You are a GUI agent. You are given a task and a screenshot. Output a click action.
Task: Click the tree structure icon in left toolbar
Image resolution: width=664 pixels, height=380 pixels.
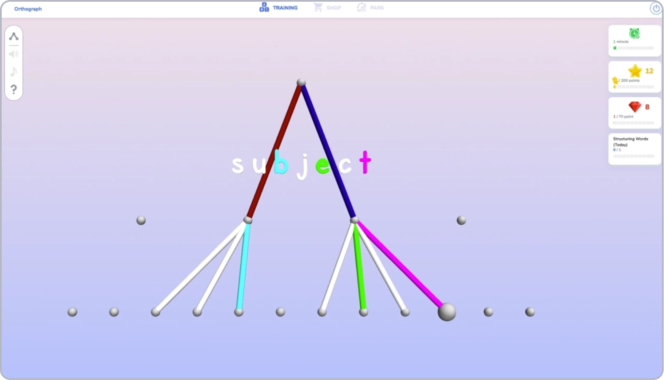point(13,37)
